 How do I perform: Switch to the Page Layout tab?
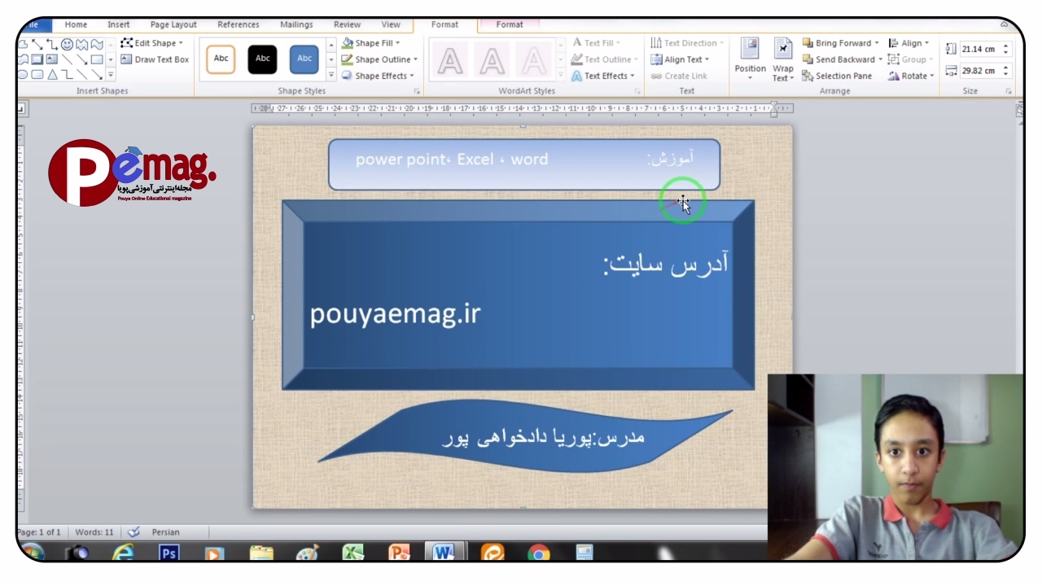coord(173,24)
